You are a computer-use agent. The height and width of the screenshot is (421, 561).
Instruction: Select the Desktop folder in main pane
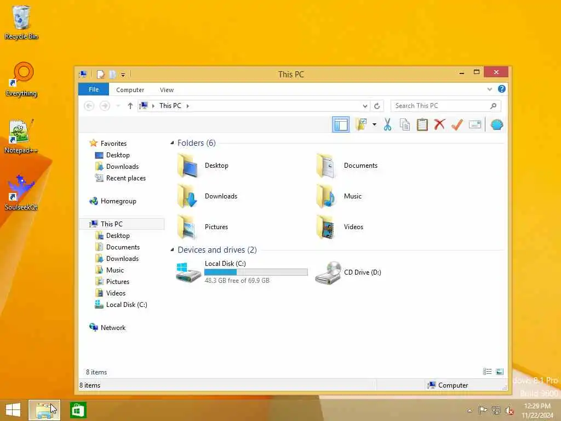tap(203, 166)
